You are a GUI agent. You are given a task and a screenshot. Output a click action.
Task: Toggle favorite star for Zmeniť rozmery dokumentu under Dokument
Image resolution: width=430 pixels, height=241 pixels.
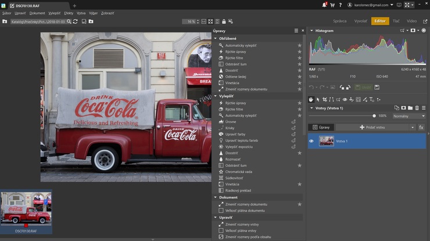click(x=299, y=205)
